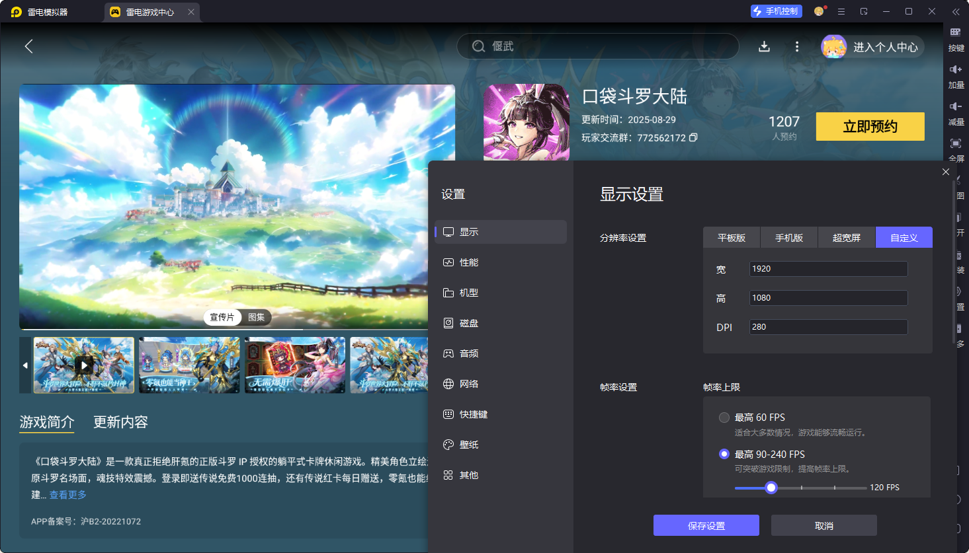Click the previous arrow left of thumbnails

(x=25, y=365)
